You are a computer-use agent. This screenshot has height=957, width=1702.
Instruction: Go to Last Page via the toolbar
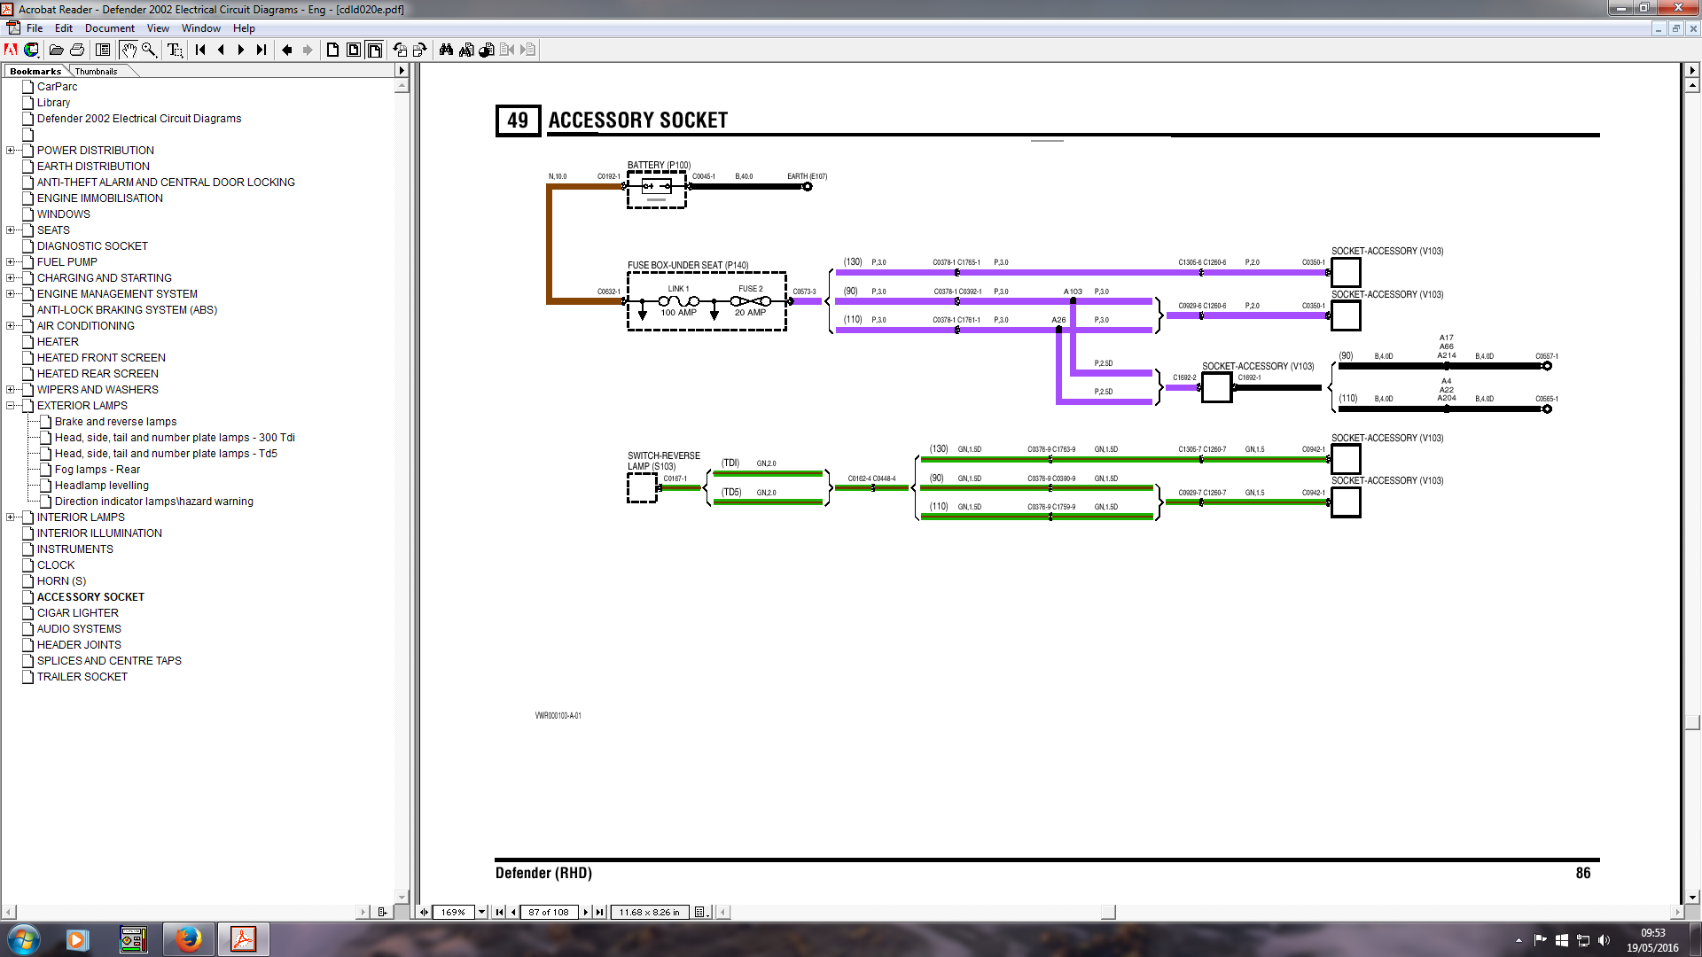click(262, 50)
